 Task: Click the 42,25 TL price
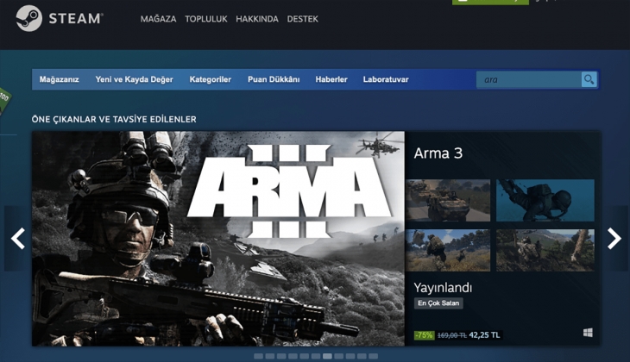pos(484,334)
